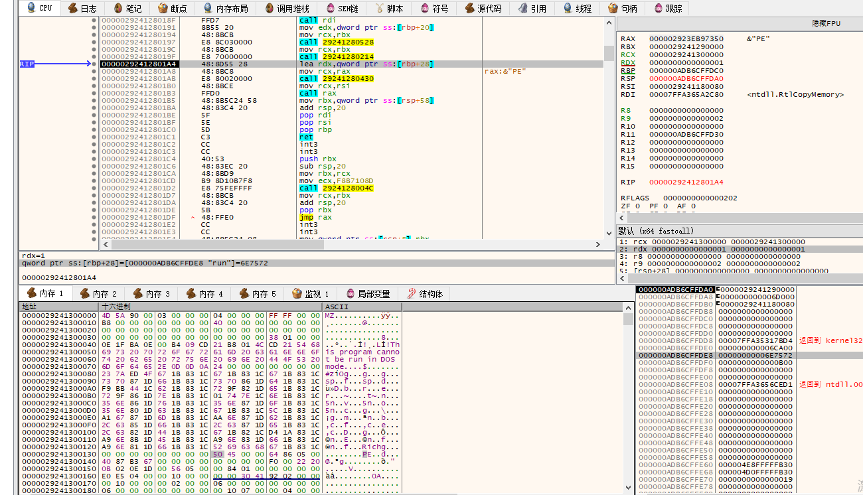Toggle breakpoint bullet at address 00000292412801A8
The height and width of the screenshot is (495, 863).
click(94, 71)
